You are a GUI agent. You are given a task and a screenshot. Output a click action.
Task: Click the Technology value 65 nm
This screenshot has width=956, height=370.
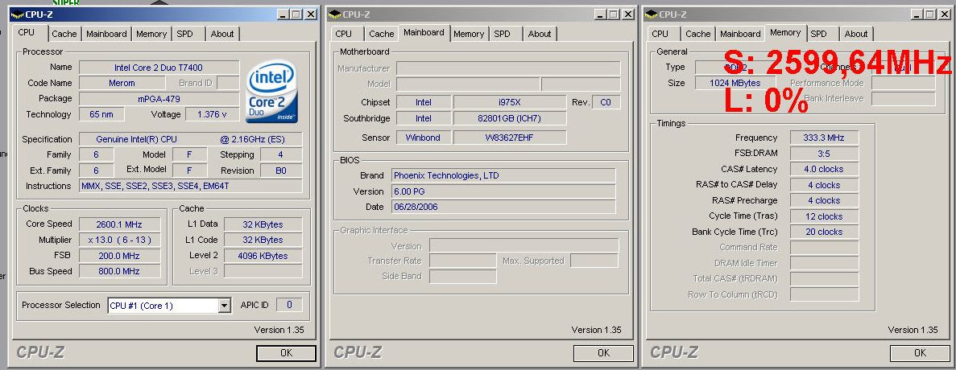(101, 114)
